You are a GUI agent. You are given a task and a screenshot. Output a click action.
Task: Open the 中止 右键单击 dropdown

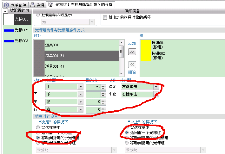[156, 94]
